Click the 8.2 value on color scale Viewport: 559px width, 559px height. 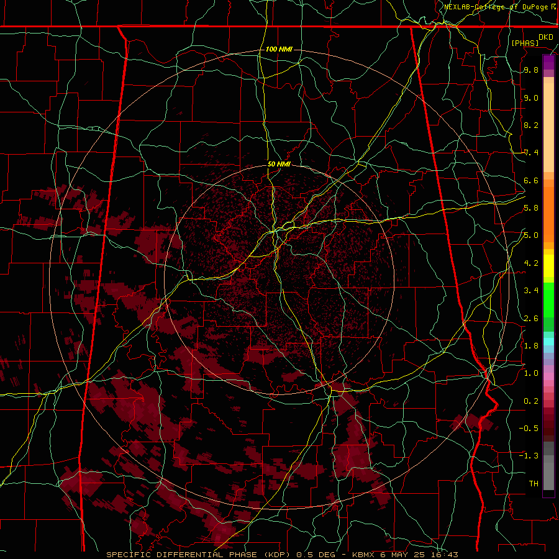point(531,125)
